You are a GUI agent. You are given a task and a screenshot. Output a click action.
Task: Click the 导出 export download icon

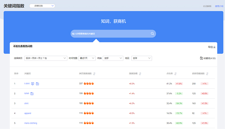[x=215, y=47]
